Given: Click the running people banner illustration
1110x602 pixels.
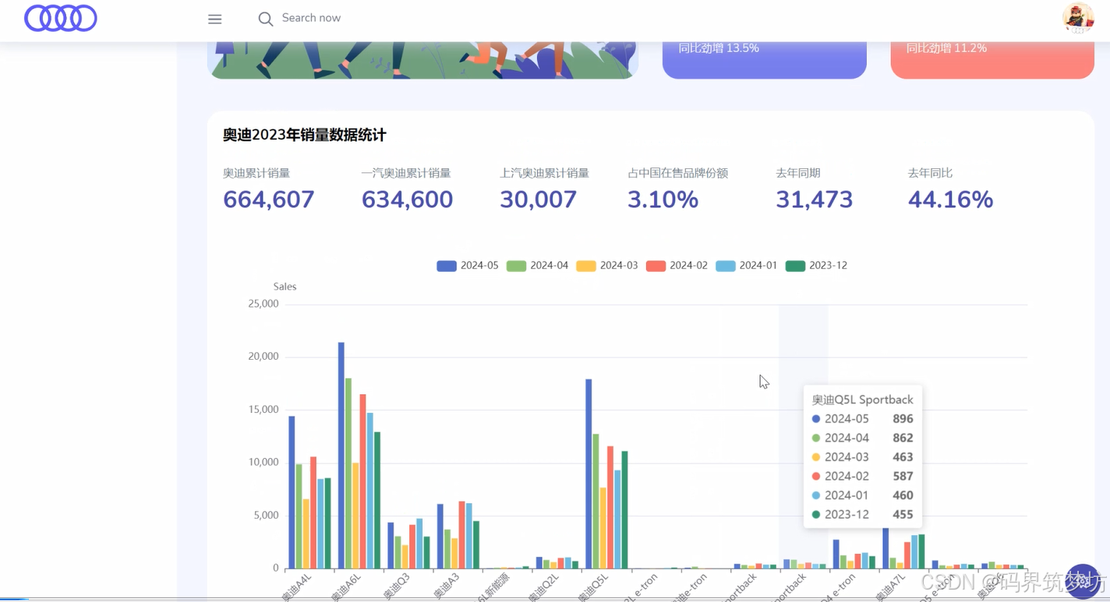Looking at the screenshot, I should tap(422, 59).
